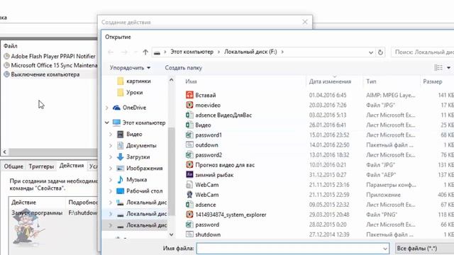
Task: Open the Файл menu in Task Scheduler
Action: (11, 46)
